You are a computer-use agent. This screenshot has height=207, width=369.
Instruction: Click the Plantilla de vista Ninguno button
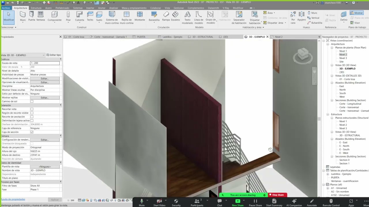pyautogui.click(x=45, y=166)
